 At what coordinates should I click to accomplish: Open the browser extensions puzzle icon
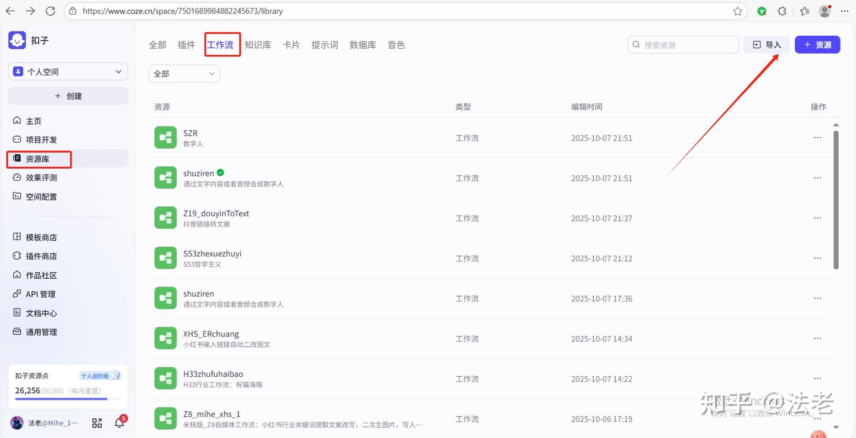[782, 11]
